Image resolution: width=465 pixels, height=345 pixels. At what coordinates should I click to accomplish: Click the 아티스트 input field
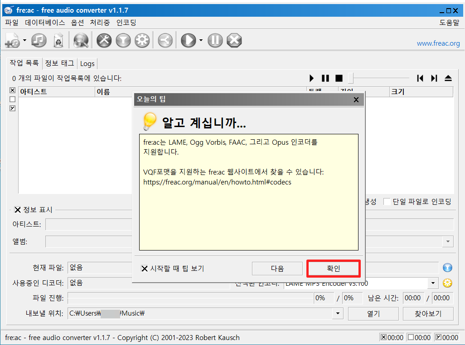point(89,224)
